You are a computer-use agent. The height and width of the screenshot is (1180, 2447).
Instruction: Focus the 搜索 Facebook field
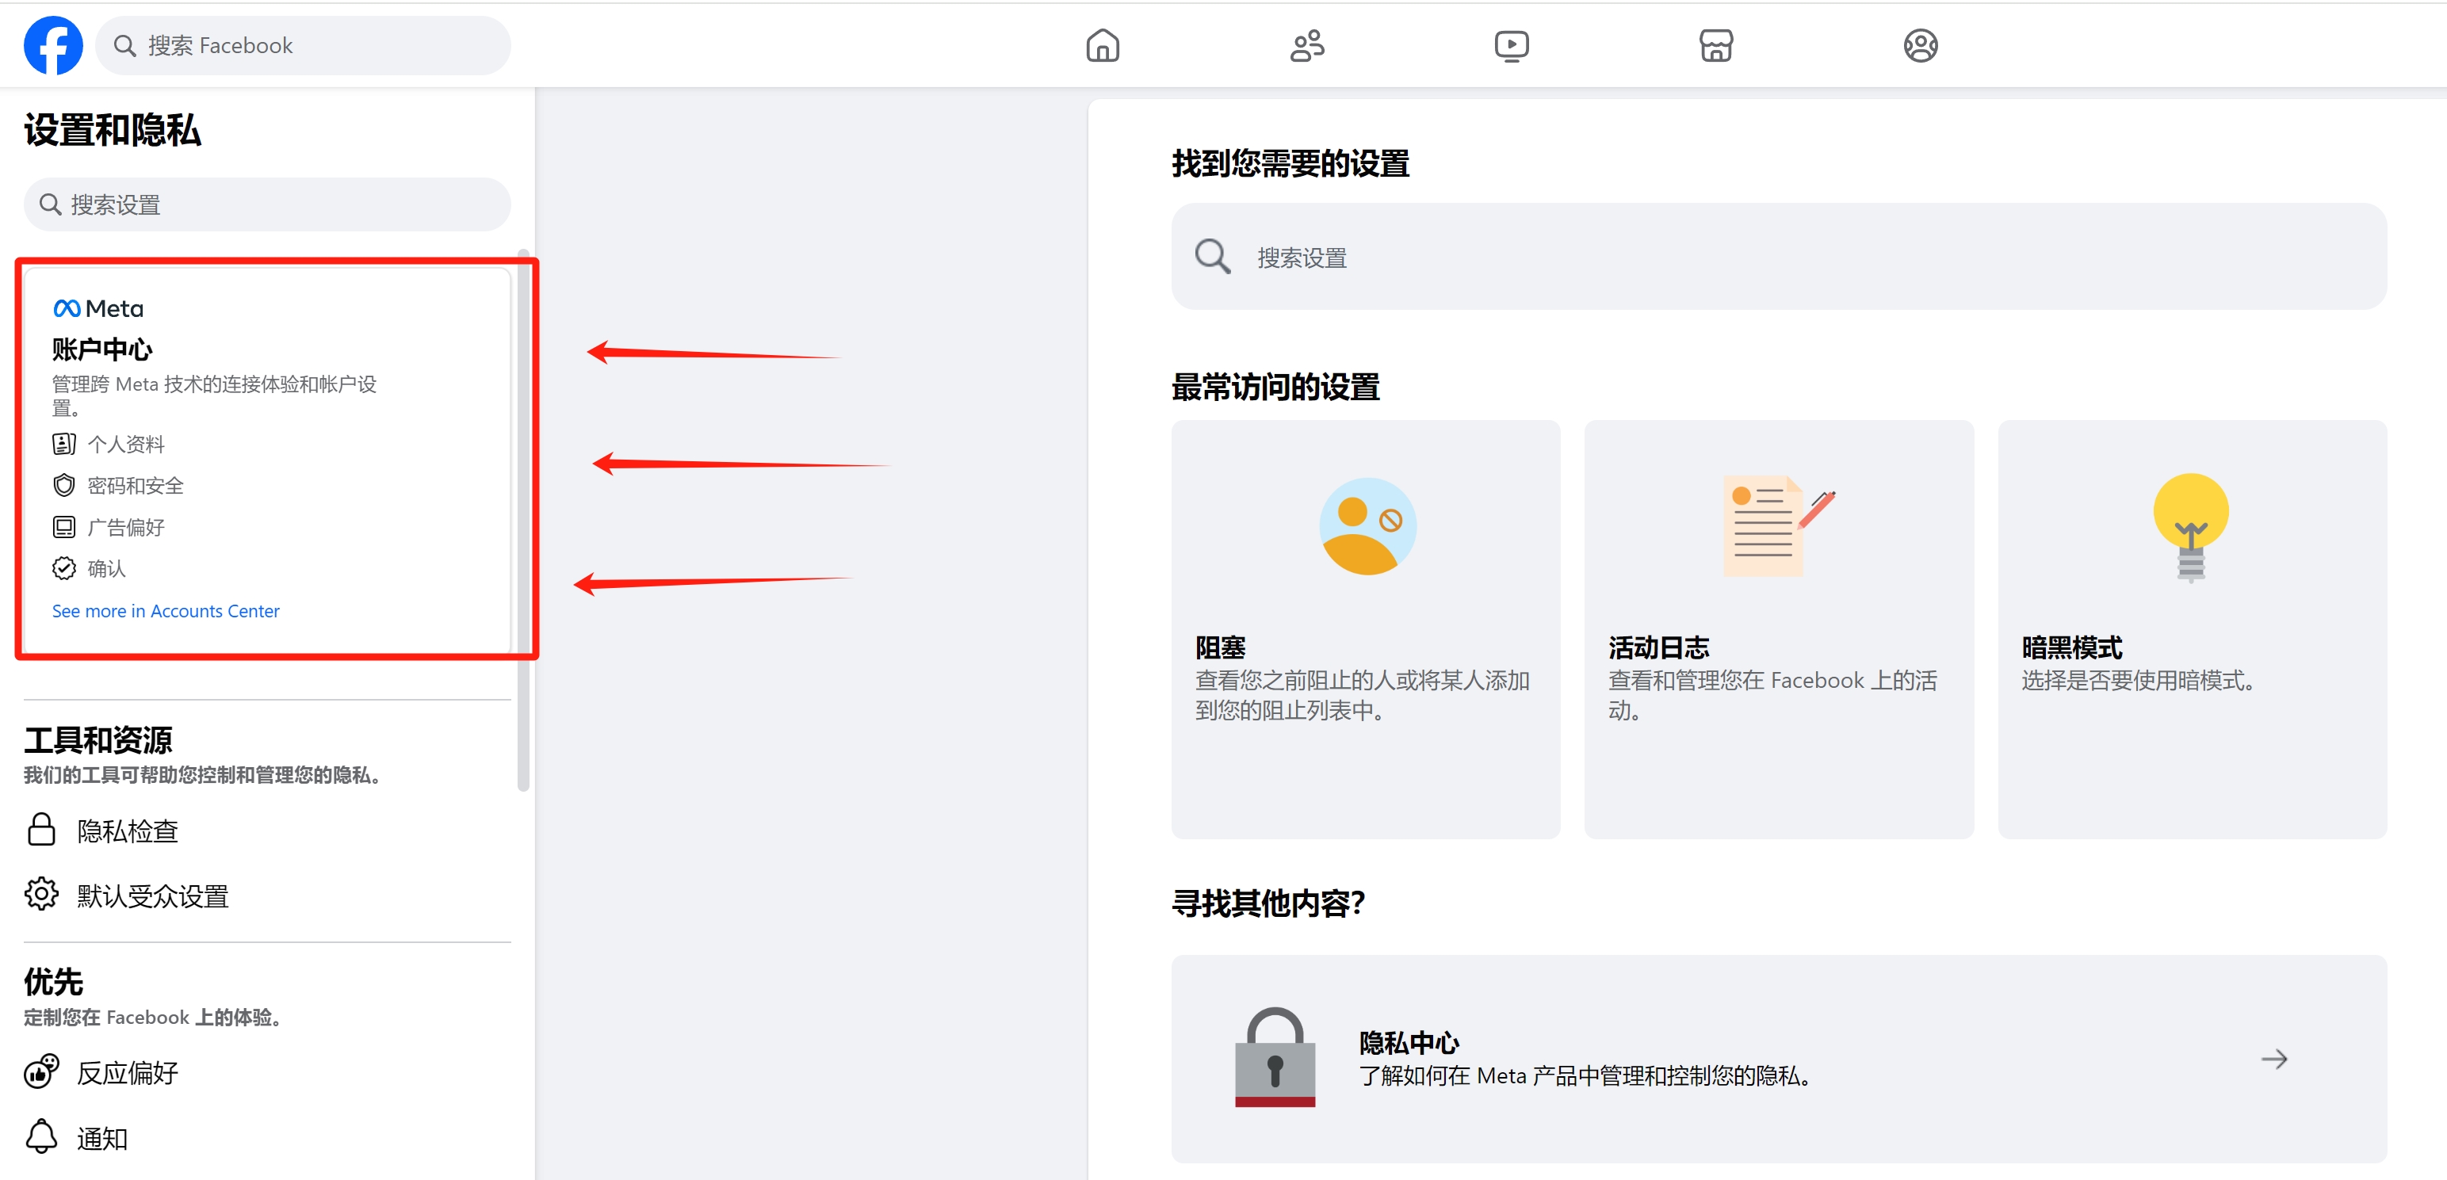(x=303, y=45)
